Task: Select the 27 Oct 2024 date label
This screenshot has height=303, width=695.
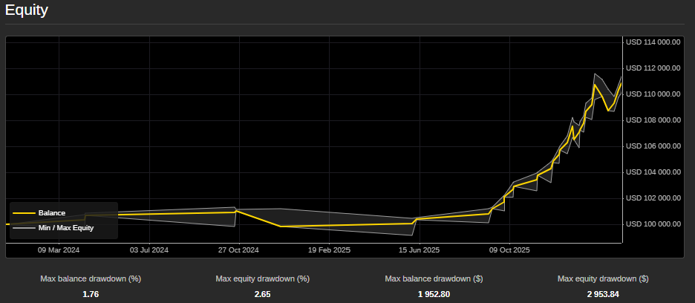Action: (x=238, y=250)
